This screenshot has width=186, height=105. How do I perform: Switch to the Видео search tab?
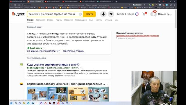50,20
